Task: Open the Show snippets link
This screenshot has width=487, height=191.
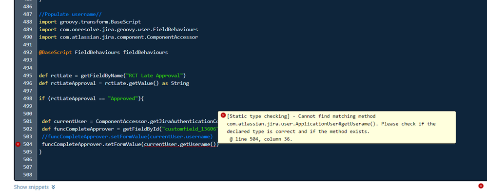Action: 31,187
